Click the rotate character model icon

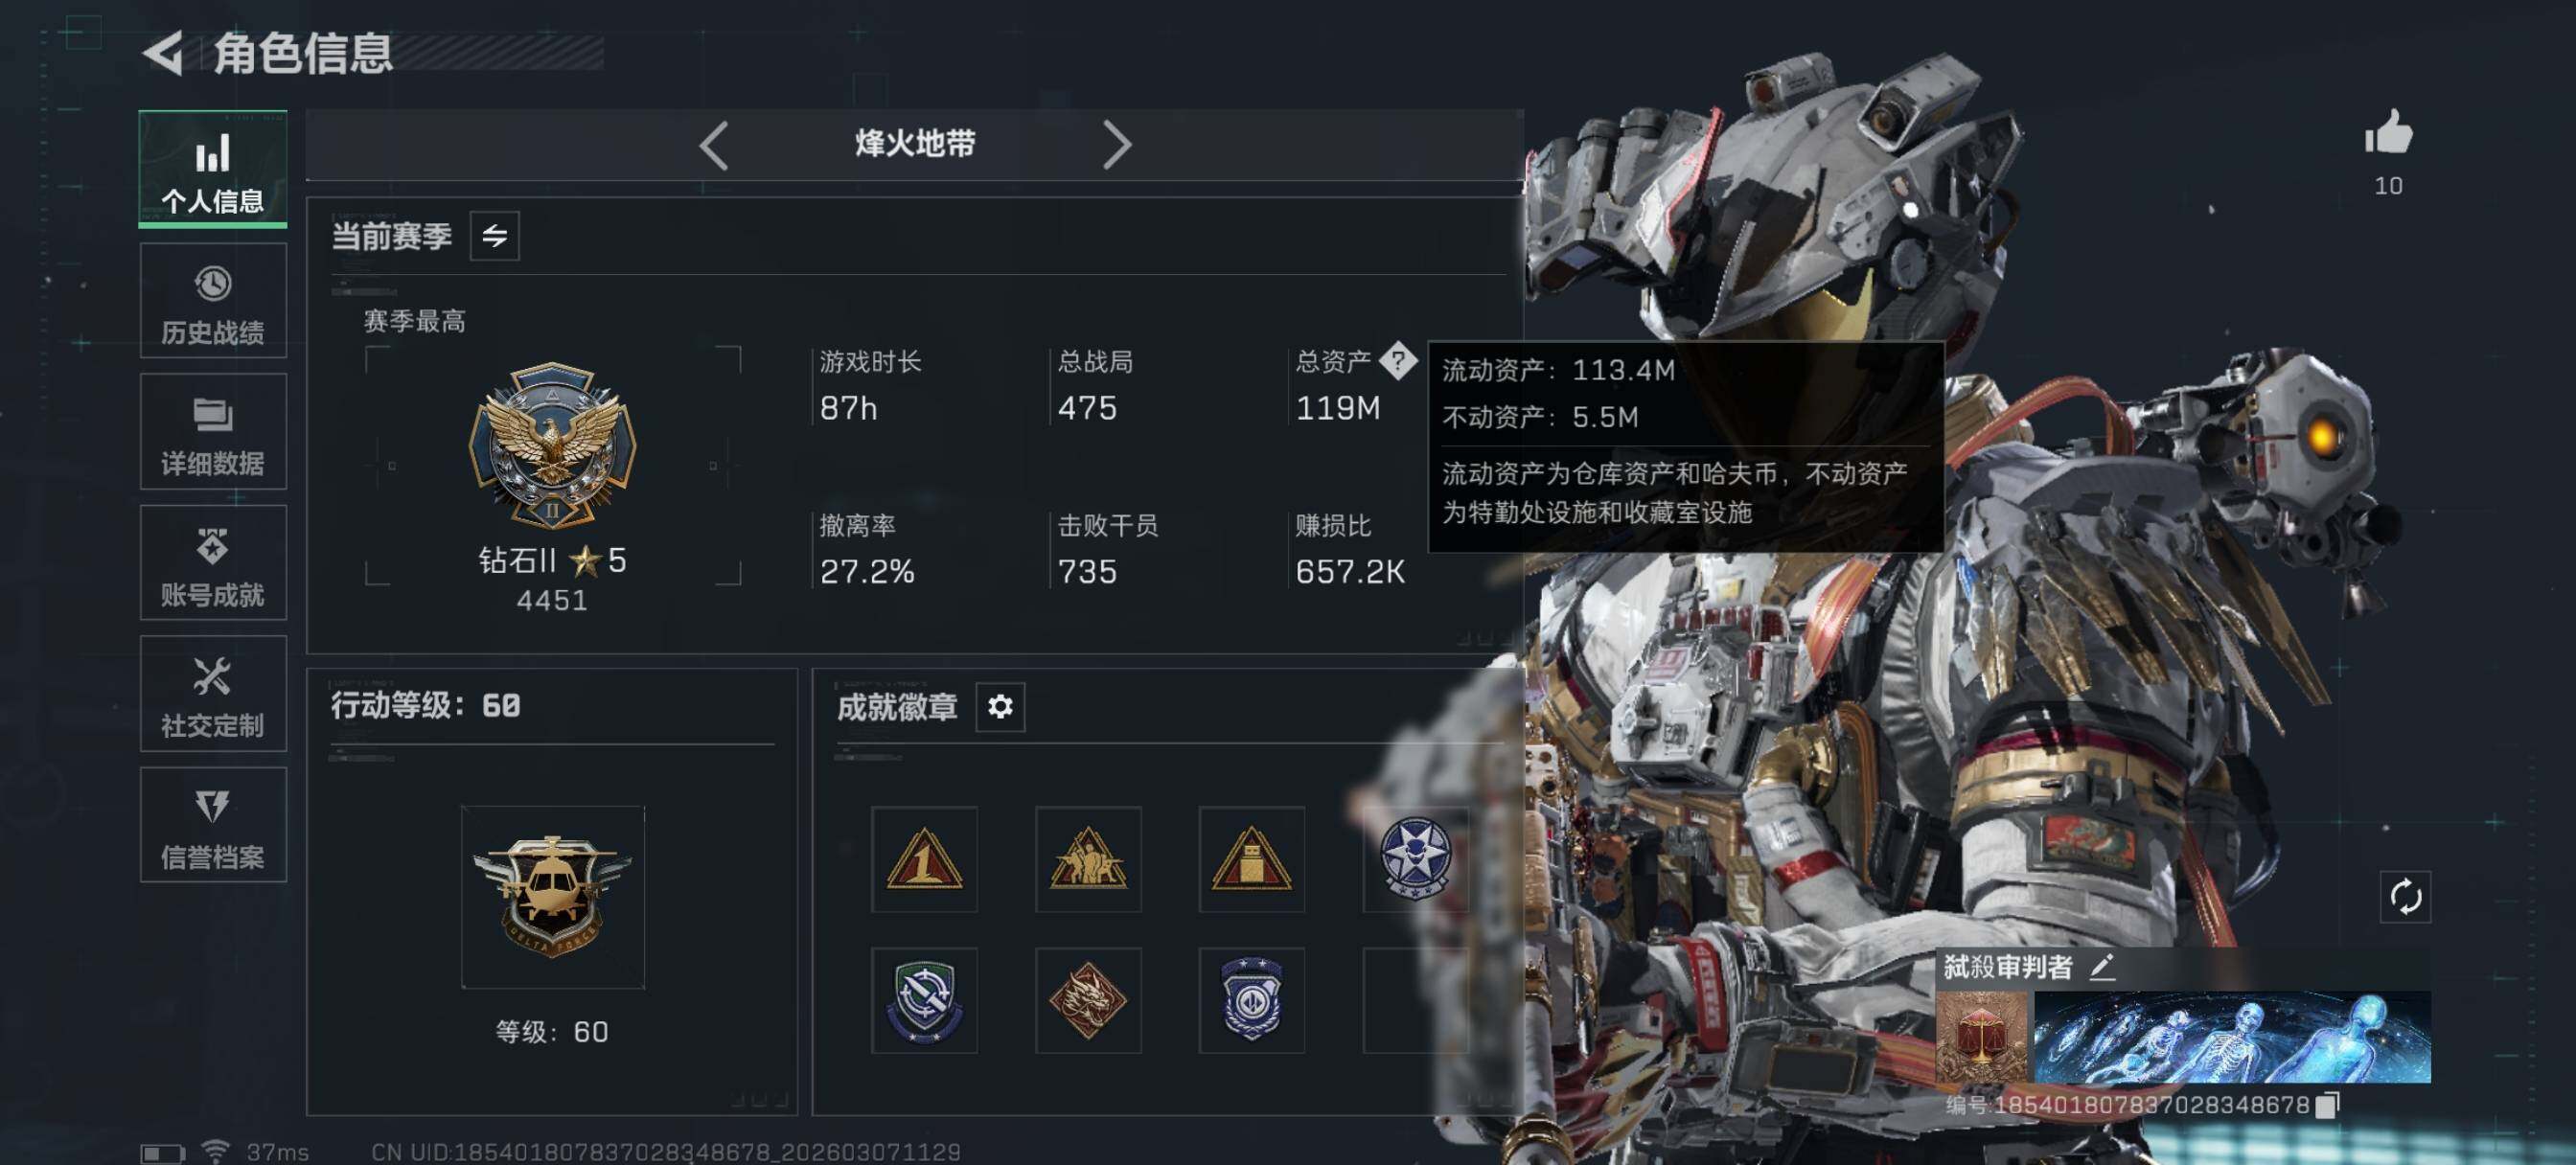(2405, 896)
